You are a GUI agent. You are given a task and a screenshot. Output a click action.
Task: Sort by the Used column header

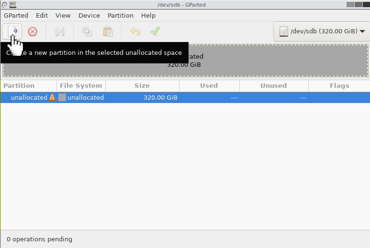pyautogui.click(x=209, y=85)
